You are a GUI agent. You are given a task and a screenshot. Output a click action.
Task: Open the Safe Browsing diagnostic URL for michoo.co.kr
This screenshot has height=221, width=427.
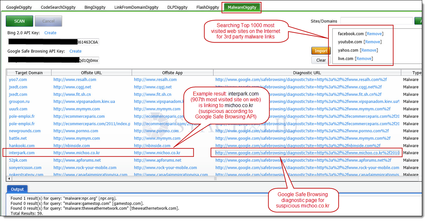[307, 153]
